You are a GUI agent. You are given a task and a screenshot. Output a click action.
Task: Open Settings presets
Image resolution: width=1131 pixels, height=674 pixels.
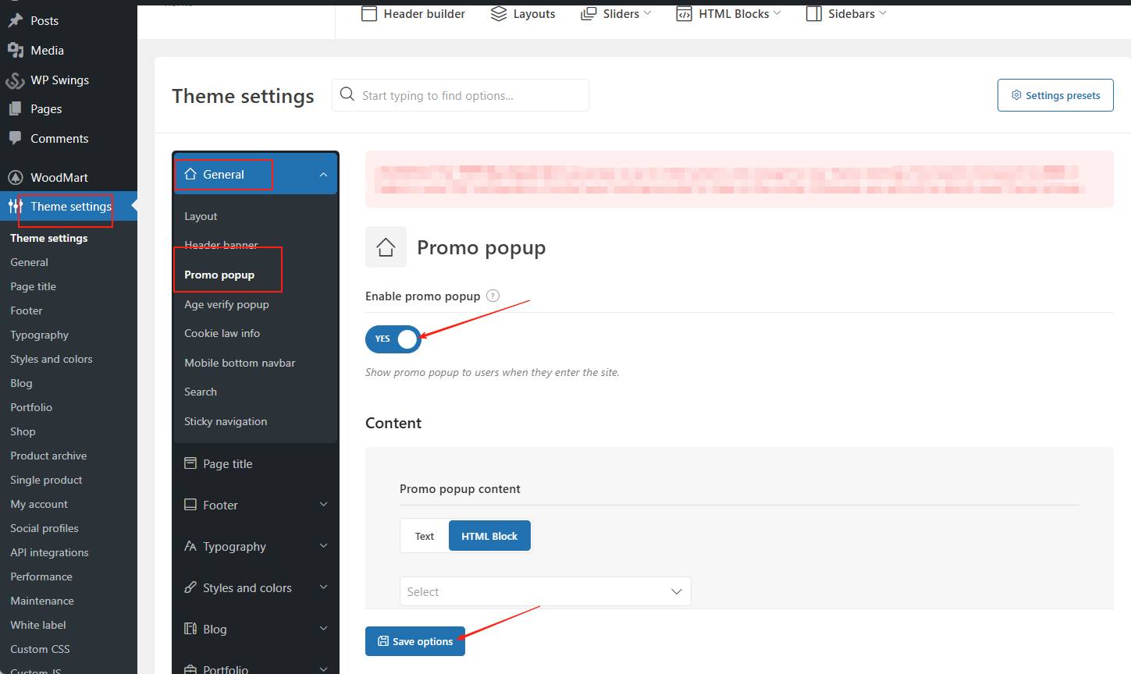(1055, 95)
